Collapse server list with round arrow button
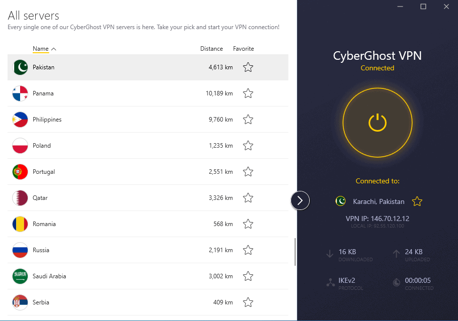The width and height of the screenshot is (458, 321). 300,201
